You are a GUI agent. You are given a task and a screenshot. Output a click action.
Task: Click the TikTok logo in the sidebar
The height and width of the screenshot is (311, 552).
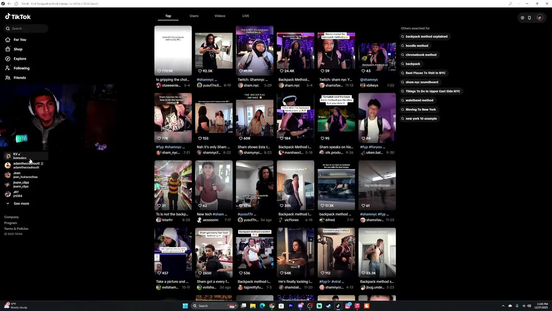click(18, 17)
